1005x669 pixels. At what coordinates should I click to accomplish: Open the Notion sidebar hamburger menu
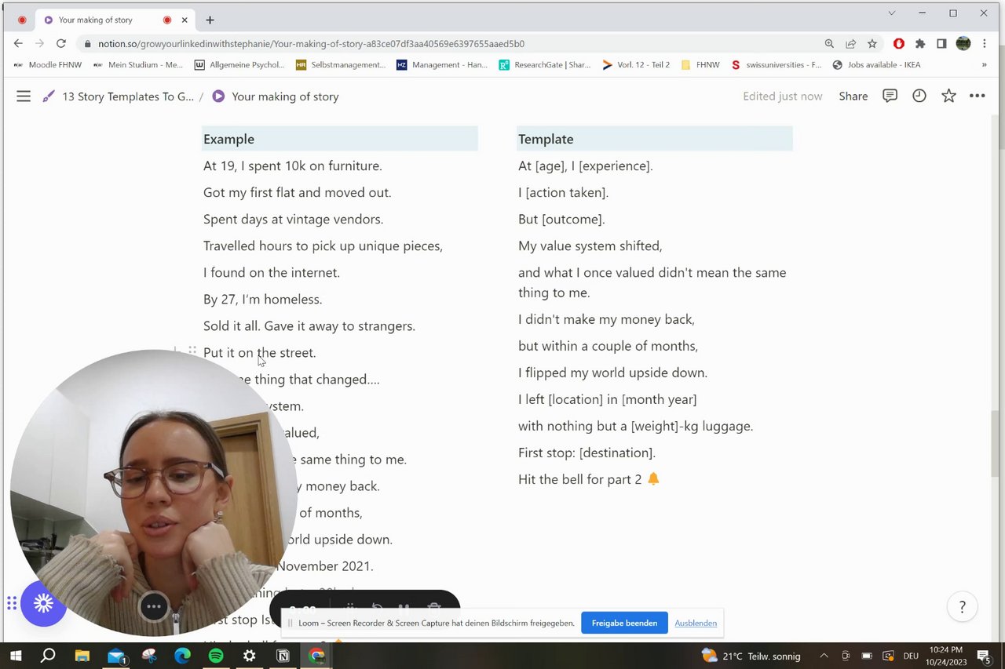click(24, 96)
